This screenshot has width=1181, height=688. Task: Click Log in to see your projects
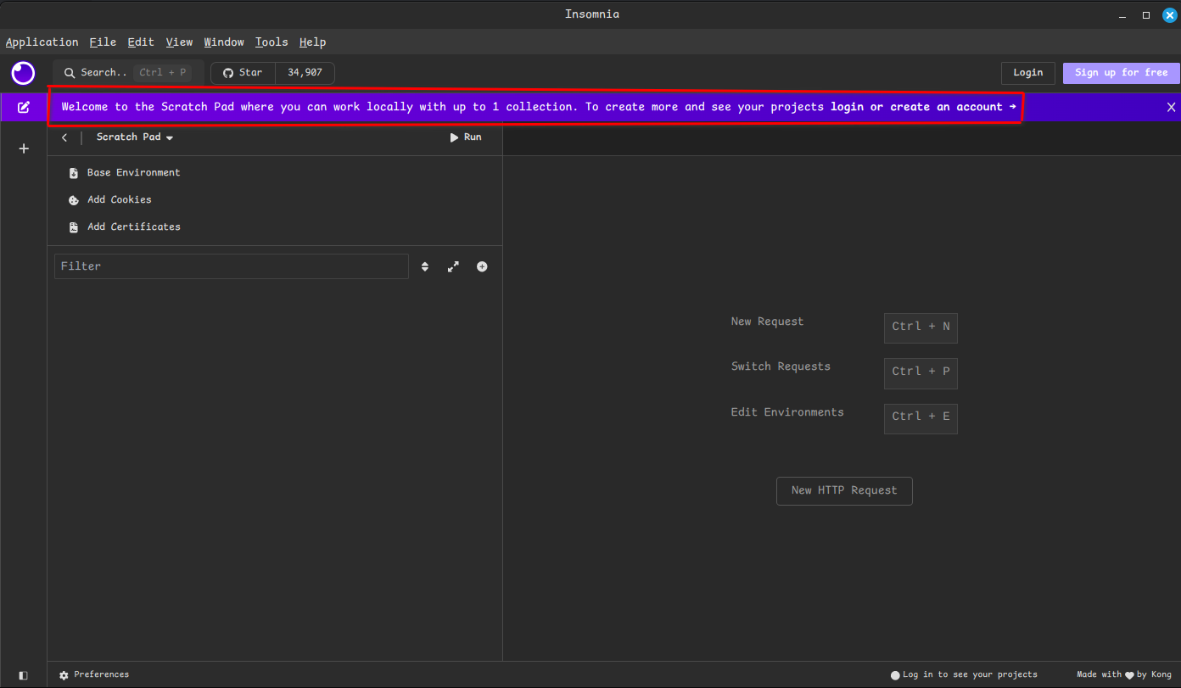point(964,675)
